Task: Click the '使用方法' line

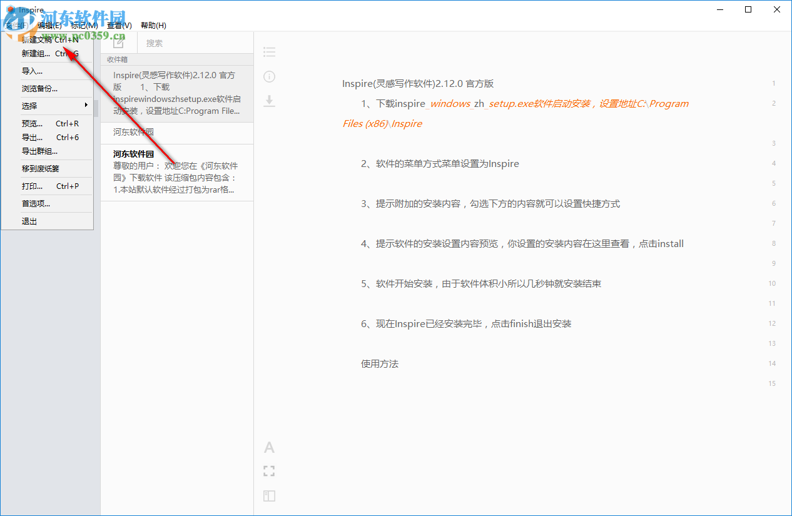Action: point(380,364)
